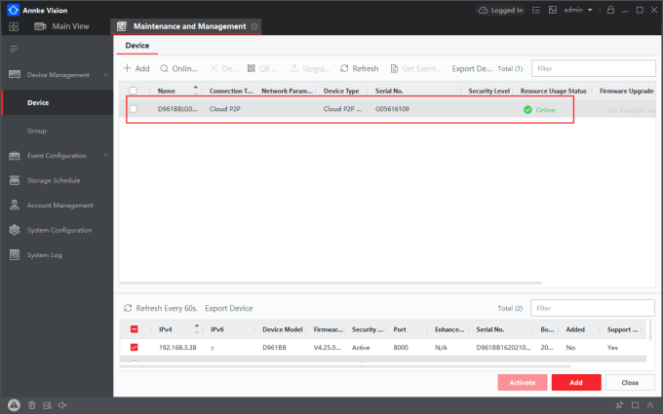Image resolution: width=663 pixels, height=414 pixels.
Task: Click the pin icon in bottom bar
Action: (x=620, y=404)
